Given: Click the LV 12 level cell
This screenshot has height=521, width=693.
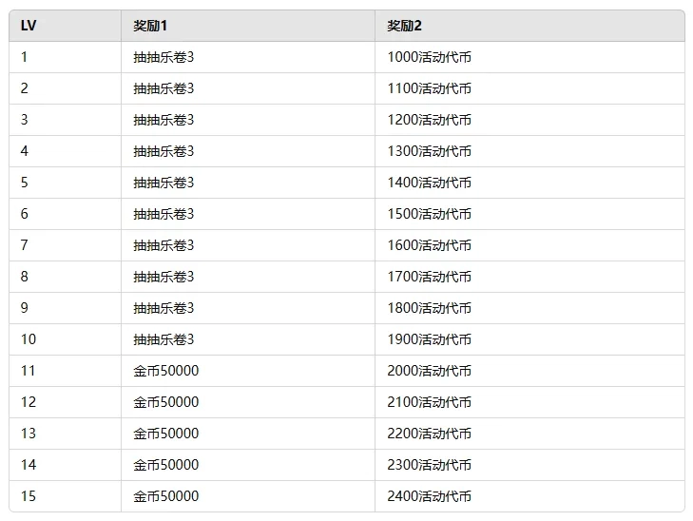Looking at the screenshot, I should pos(29,402).
